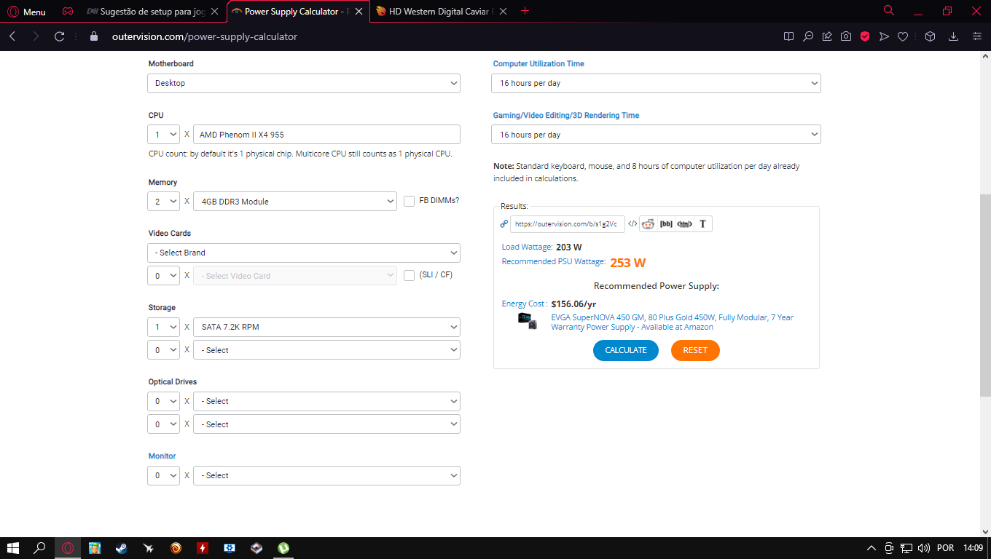Viewport: 991px width, 559px height.
Task: Open Windows taskbar search
Action: click(x=40, y=547)
